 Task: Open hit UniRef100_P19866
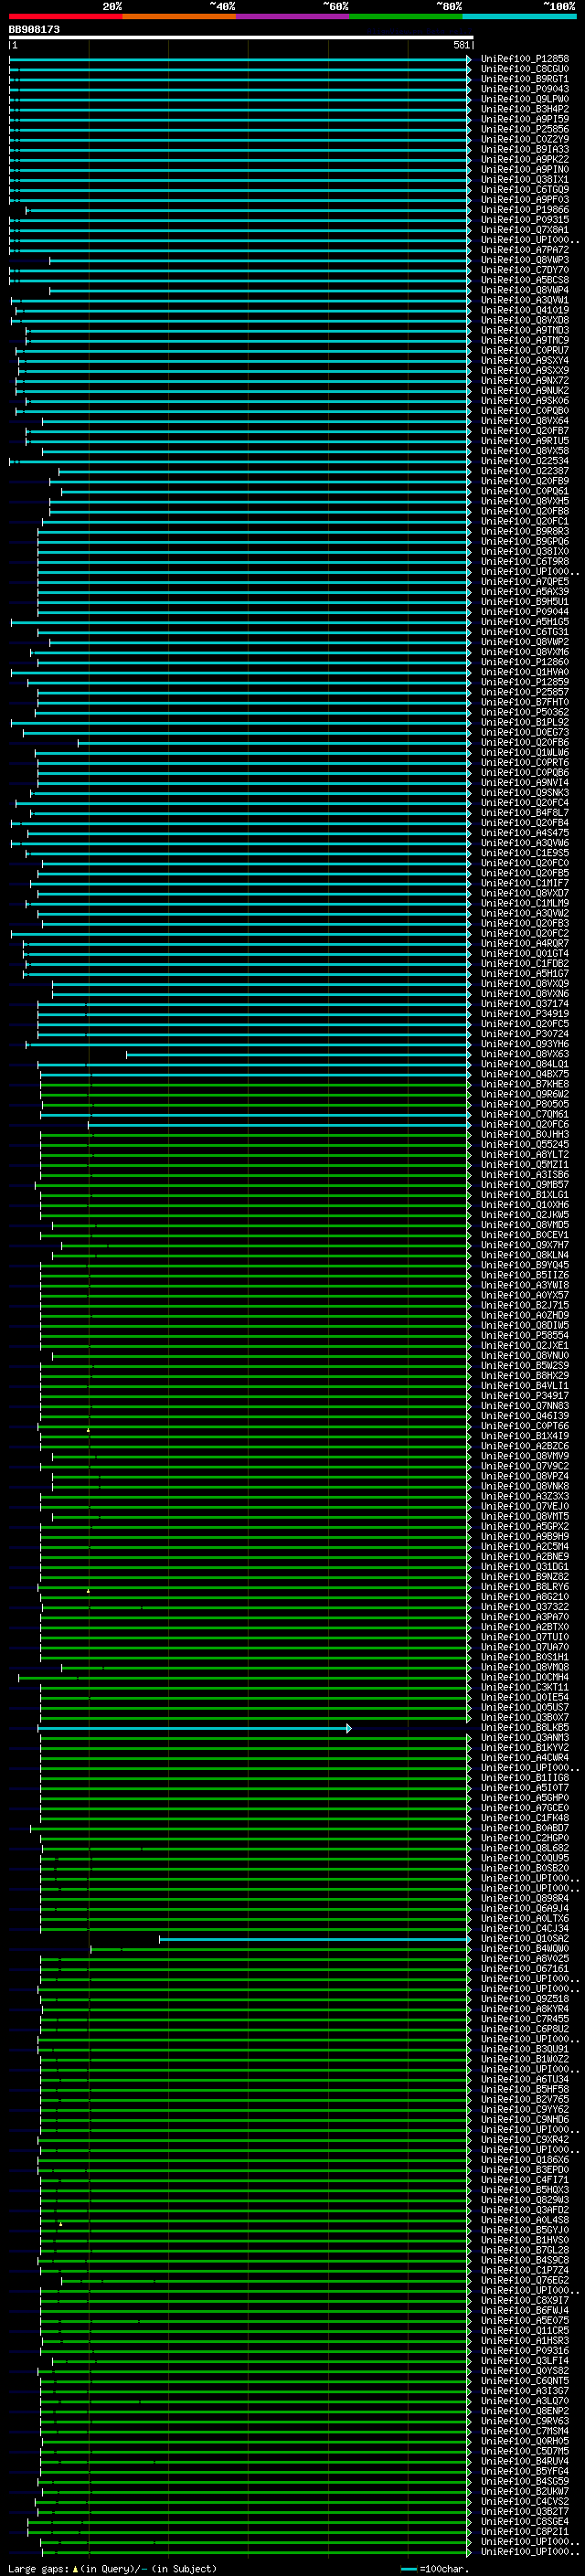click(x=525, y=210)
